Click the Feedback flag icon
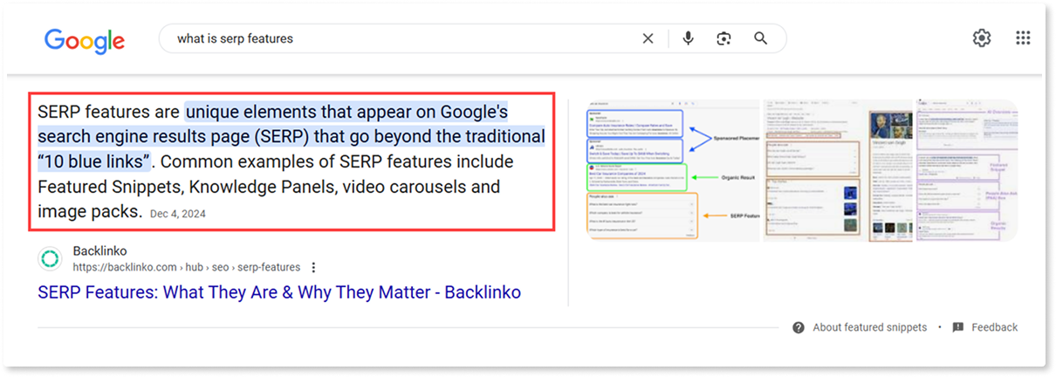 tap(957, 327)
